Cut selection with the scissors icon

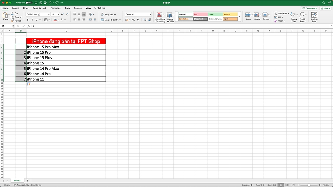click(x=12, y=14)
